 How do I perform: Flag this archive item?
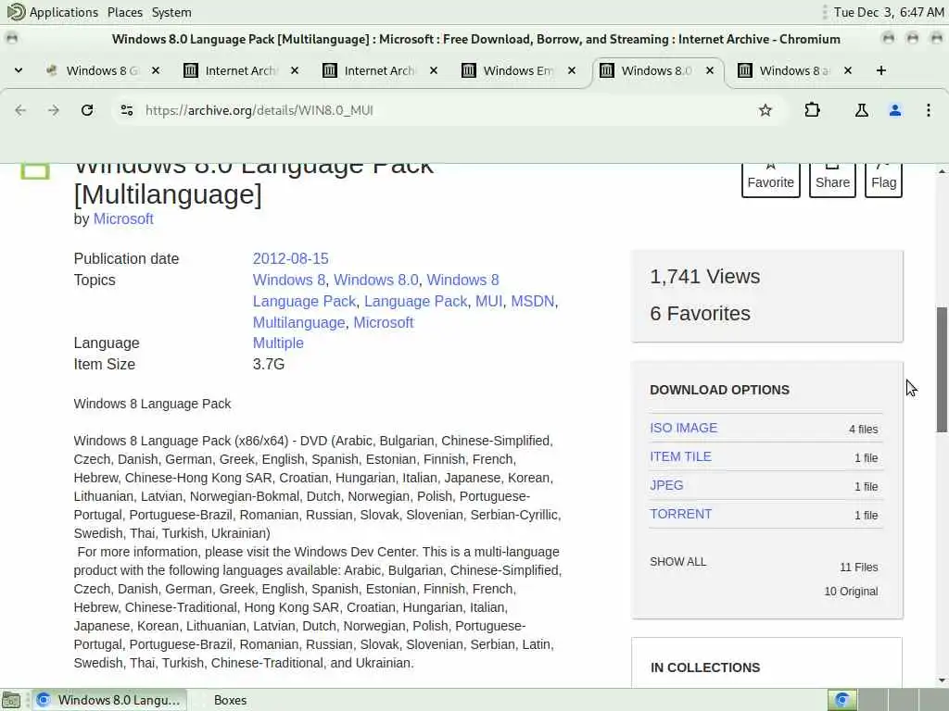coord(883,180)
